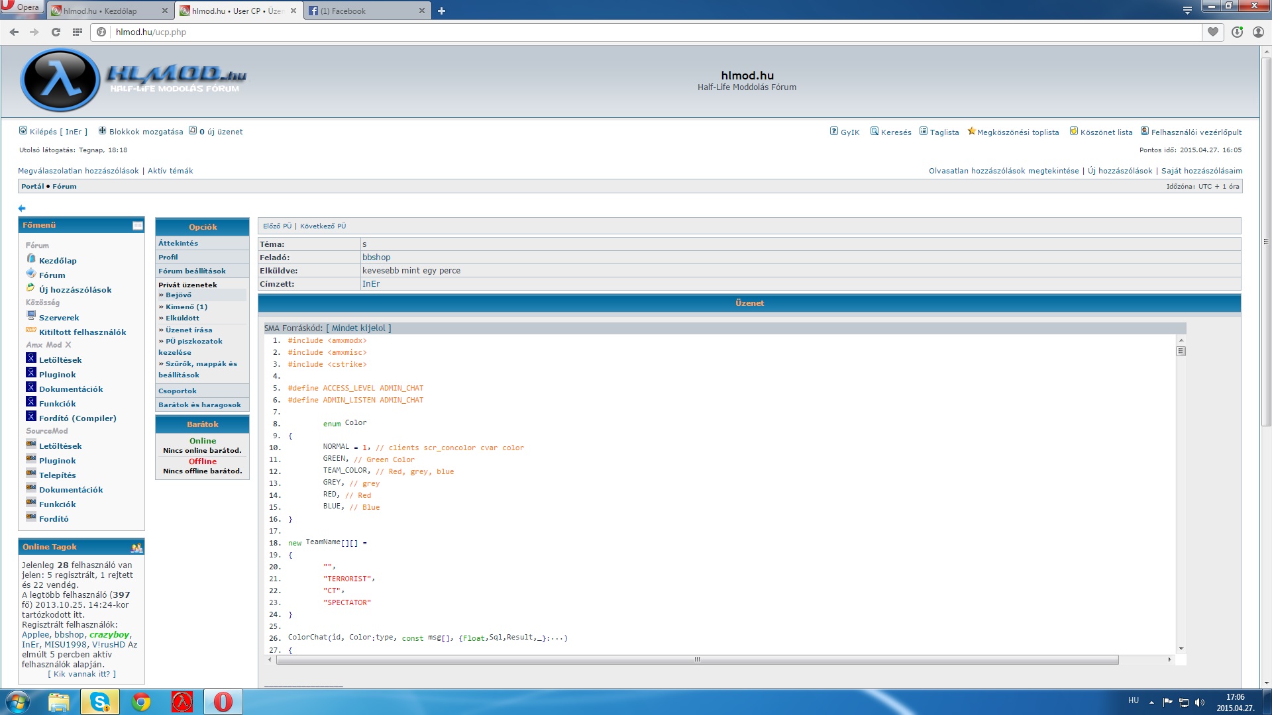
Task: Open Skype from taskbar
Action: pos(100,702)
